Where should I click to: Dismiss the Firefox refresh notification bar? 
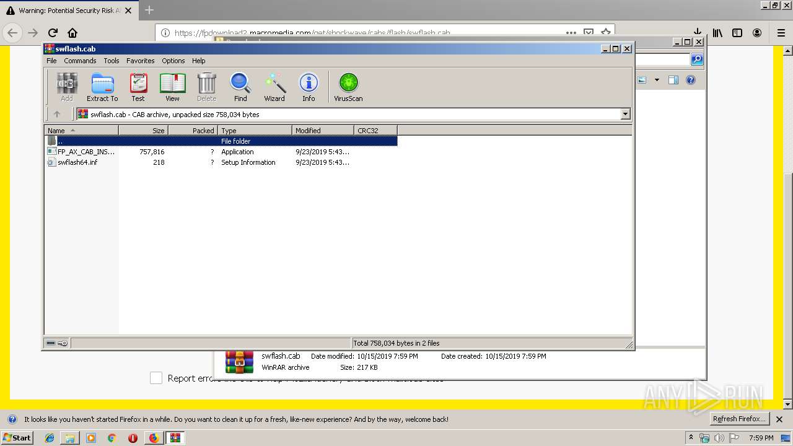(779, 419)
